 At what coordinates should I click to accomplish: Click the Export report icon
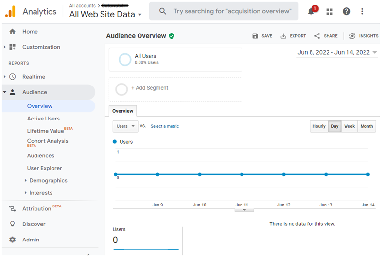(283, 36)
